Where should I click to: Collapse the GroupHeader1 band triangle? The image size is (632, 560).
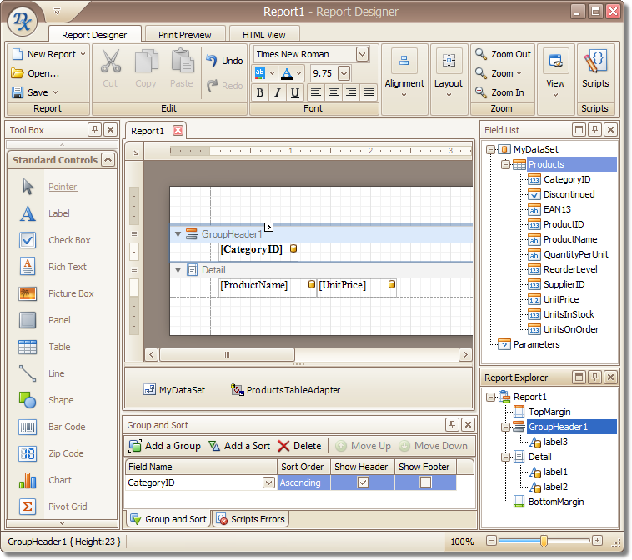coord(178,234)
